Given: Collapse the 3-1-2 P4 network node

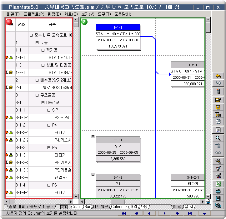Looking at the screenshot, I should pos(93,174).
